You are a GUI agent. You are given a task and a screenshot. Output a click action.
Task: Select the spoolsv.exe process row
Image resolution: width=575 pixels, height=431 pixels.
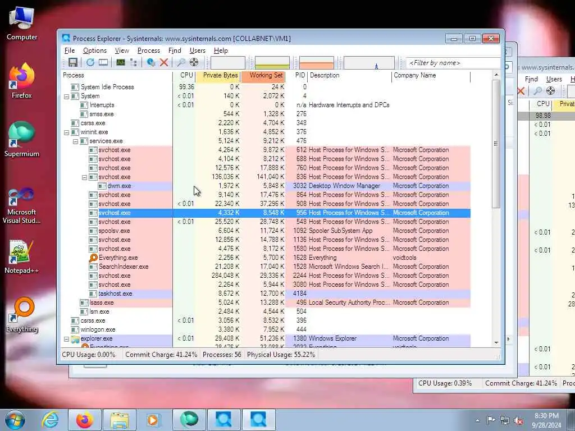(266, 231)
